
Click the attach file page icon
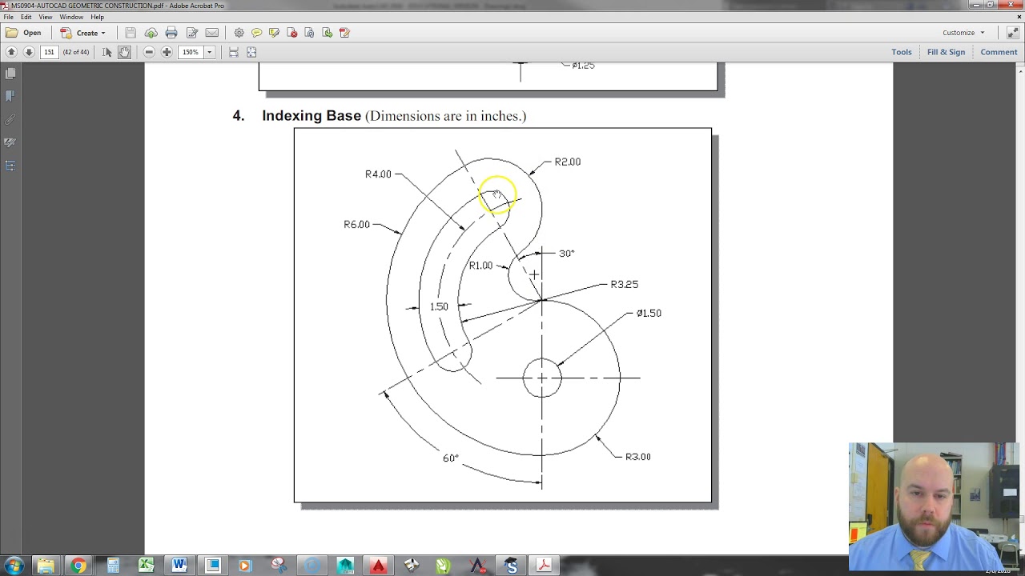click(x=309, y=33)
